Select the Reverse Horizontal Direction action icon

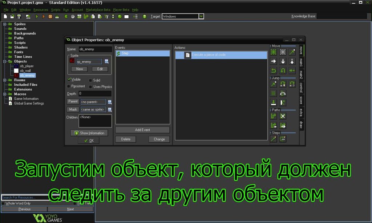274,70
